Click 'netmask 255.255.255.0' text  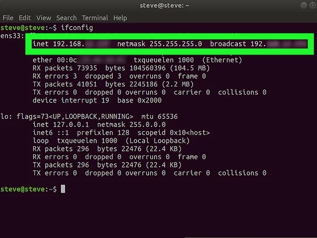click(159, 44)
